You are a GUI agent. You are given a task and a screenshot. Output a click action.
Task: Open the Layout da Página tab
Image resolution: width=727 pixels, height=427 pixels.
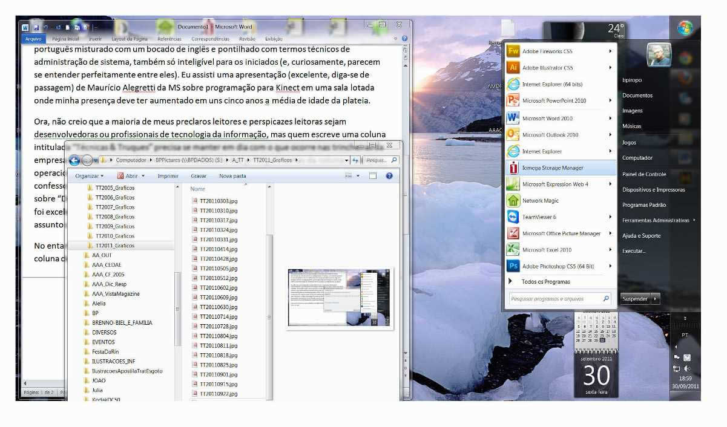point(130,39)
